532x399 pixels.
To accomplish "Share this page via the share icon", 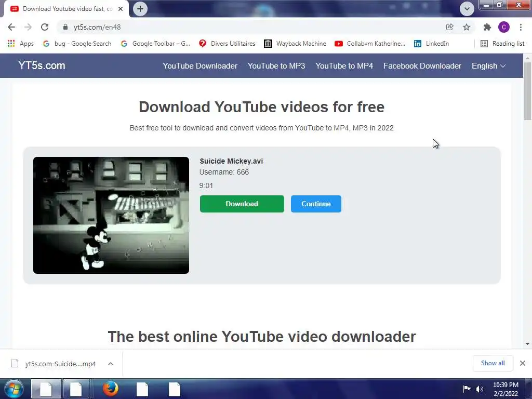I will click(x=450, y=27).
